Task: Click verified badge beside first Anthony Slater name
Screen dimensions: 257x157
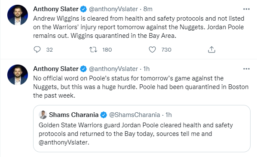Action: 83,9
